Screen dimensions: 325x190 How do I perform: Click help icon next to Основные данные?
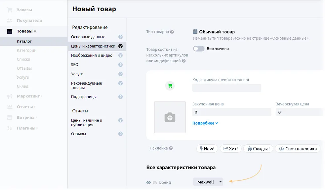coord(120,37)
